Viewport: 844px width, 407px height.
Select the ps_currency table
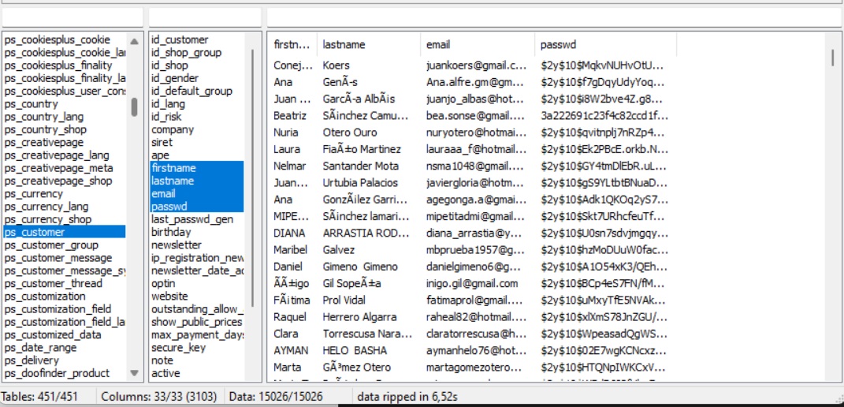64,193
